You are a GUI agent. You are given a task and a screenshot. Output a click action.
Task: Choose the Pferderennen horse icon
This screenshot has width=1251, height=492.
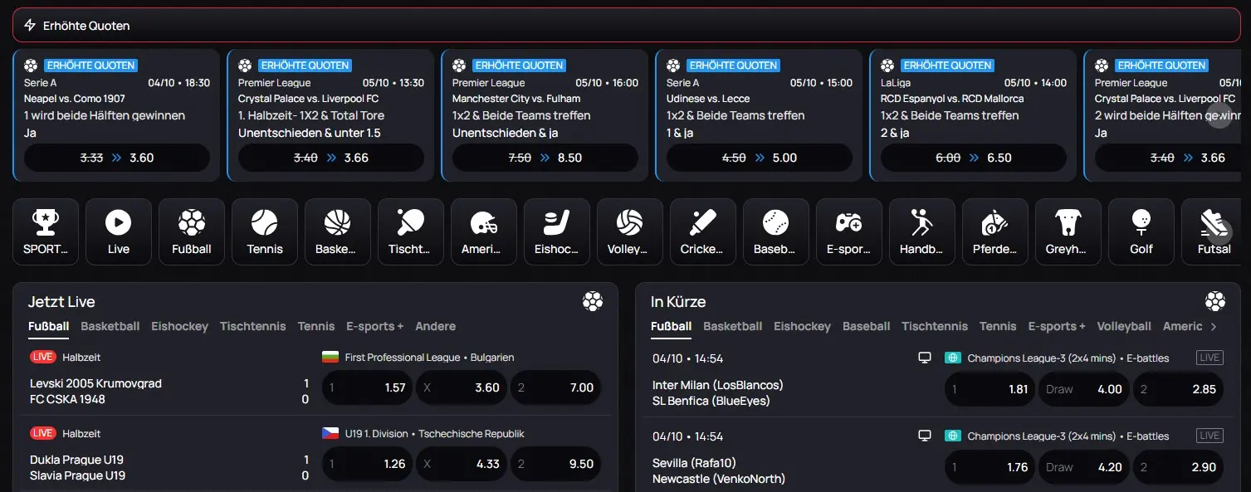tap(995, 231)
